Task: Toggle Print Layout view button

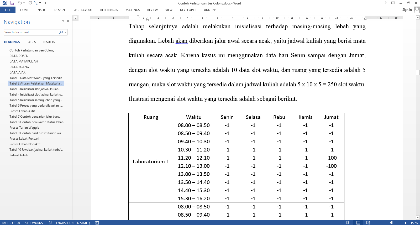Action: coord(358,223)
